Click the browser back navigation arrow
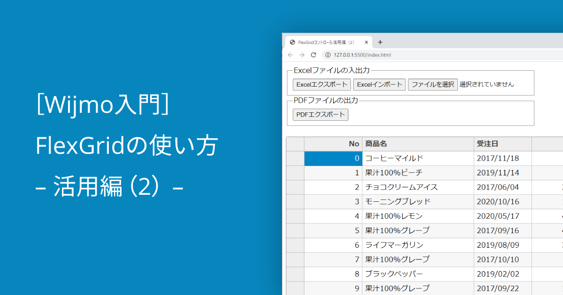Viewport: 563px width, 295px height. (x=290, y=55)
